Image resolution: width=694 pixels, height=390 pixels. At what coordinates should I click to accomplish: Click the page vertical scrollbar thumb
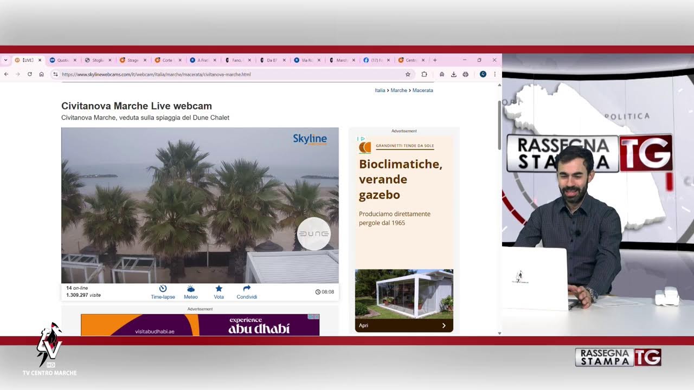click(x=499, y=125)
